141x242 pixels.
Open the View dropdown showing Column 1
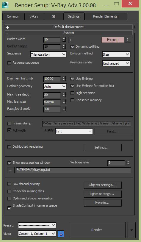tap(37, 234)
